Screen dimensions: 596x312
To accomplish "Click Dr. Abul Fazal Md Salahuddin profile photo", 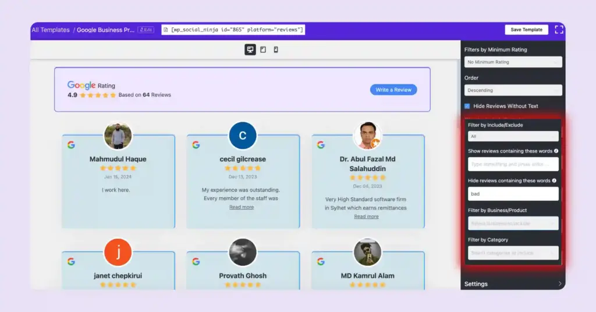I will click(368, 136).
